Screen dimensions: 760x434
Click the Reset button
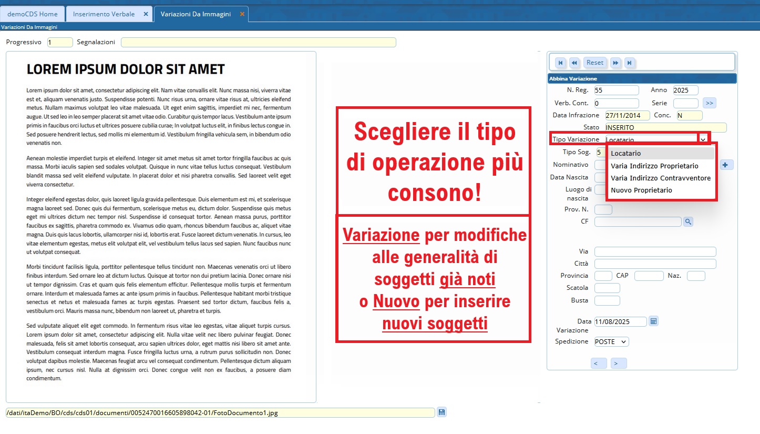[595, 63]
